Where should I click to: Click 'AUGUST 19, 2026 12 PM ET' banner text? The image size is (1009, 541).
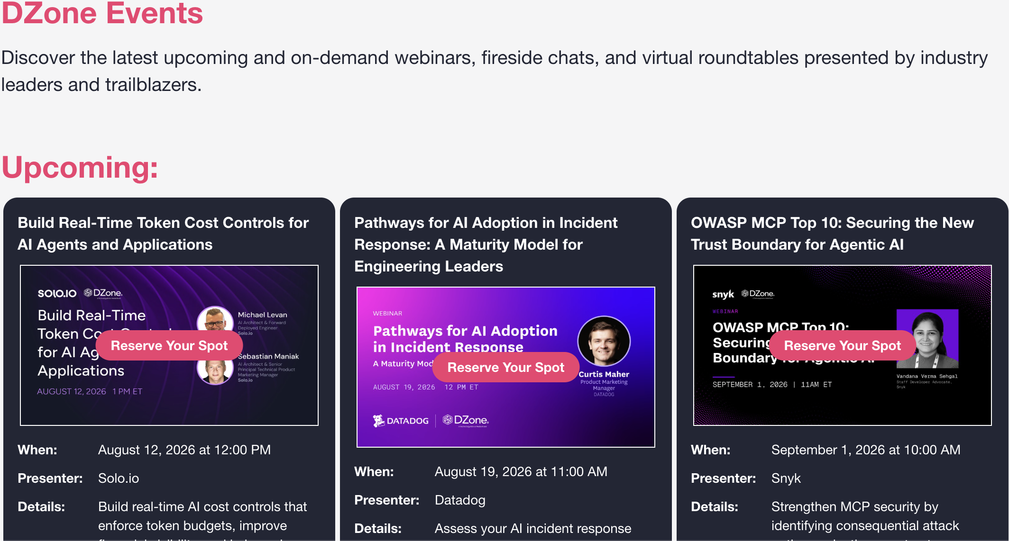click(425, 387)
